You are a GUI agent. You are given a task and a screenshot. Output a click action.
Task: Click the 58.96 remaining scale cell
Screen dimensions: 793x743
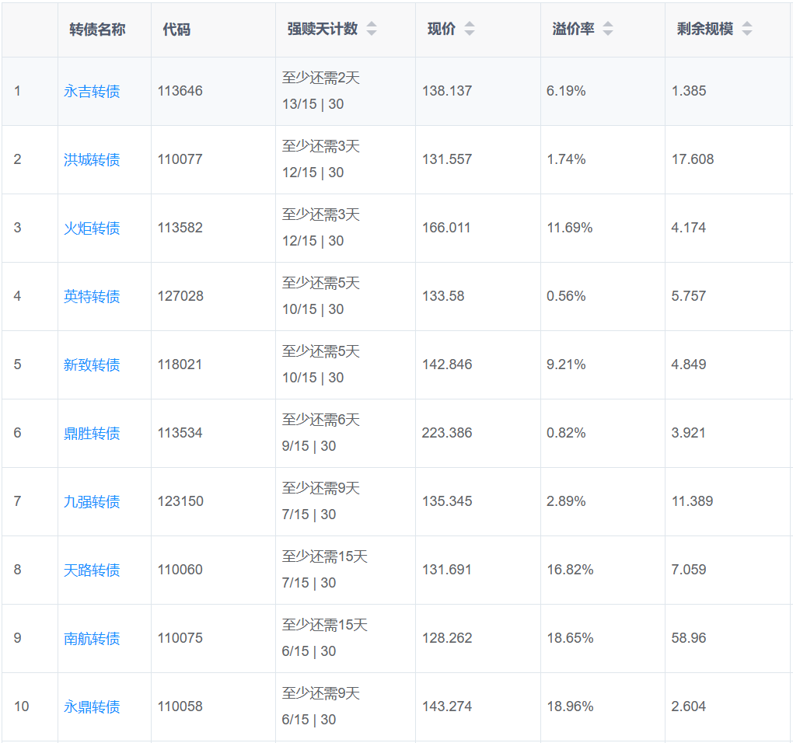(x=689, y=638)
